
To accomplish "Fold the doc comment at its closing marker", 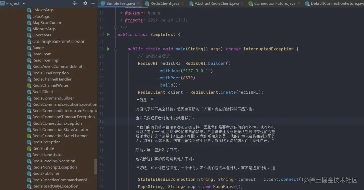I will (x=116, y=27).
